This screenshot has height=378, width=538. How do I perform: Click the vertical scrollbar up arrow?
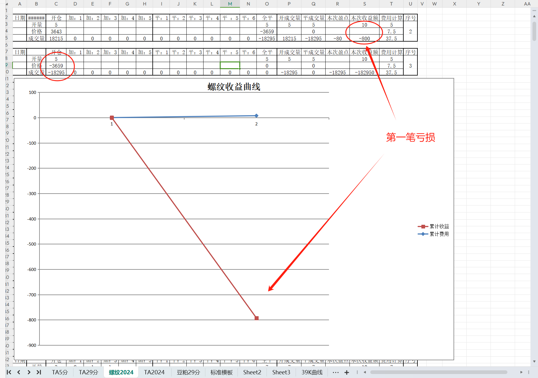(534, 16)
